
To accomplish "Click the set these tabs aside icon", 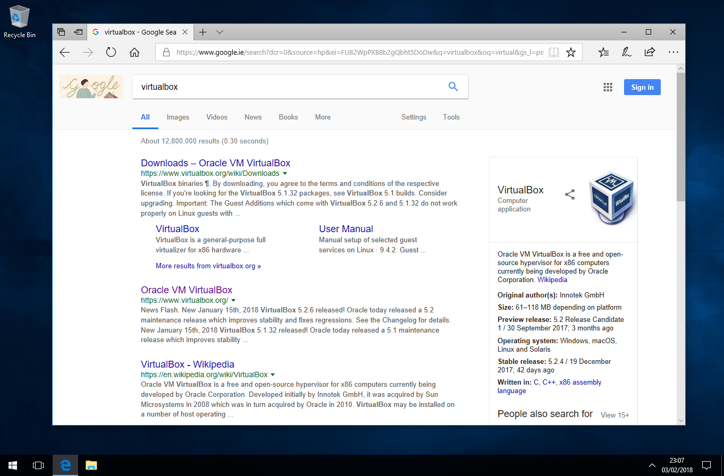I will [x=78, y=32].
